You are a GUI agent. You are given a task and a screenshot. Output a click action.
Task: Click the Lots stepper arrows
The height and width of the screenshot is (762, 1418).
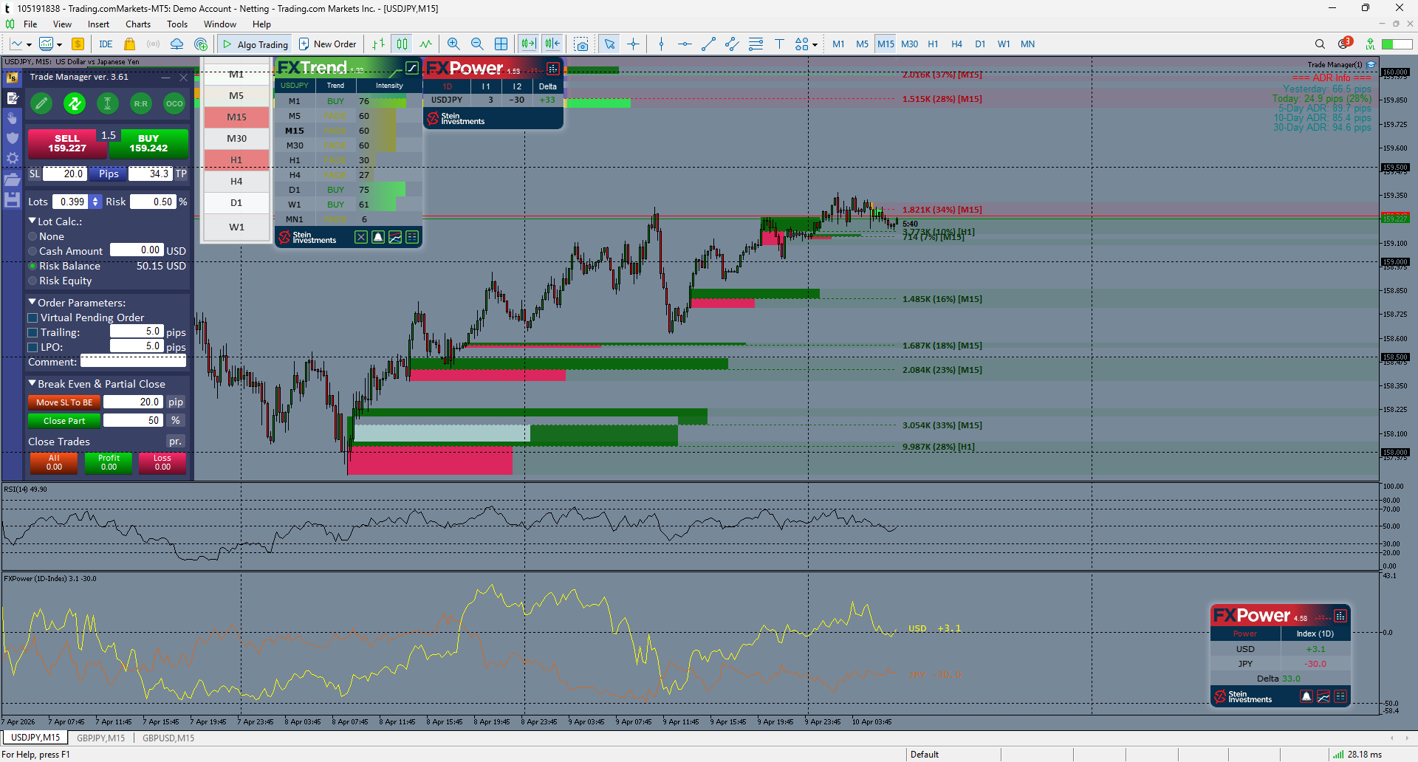95,202
